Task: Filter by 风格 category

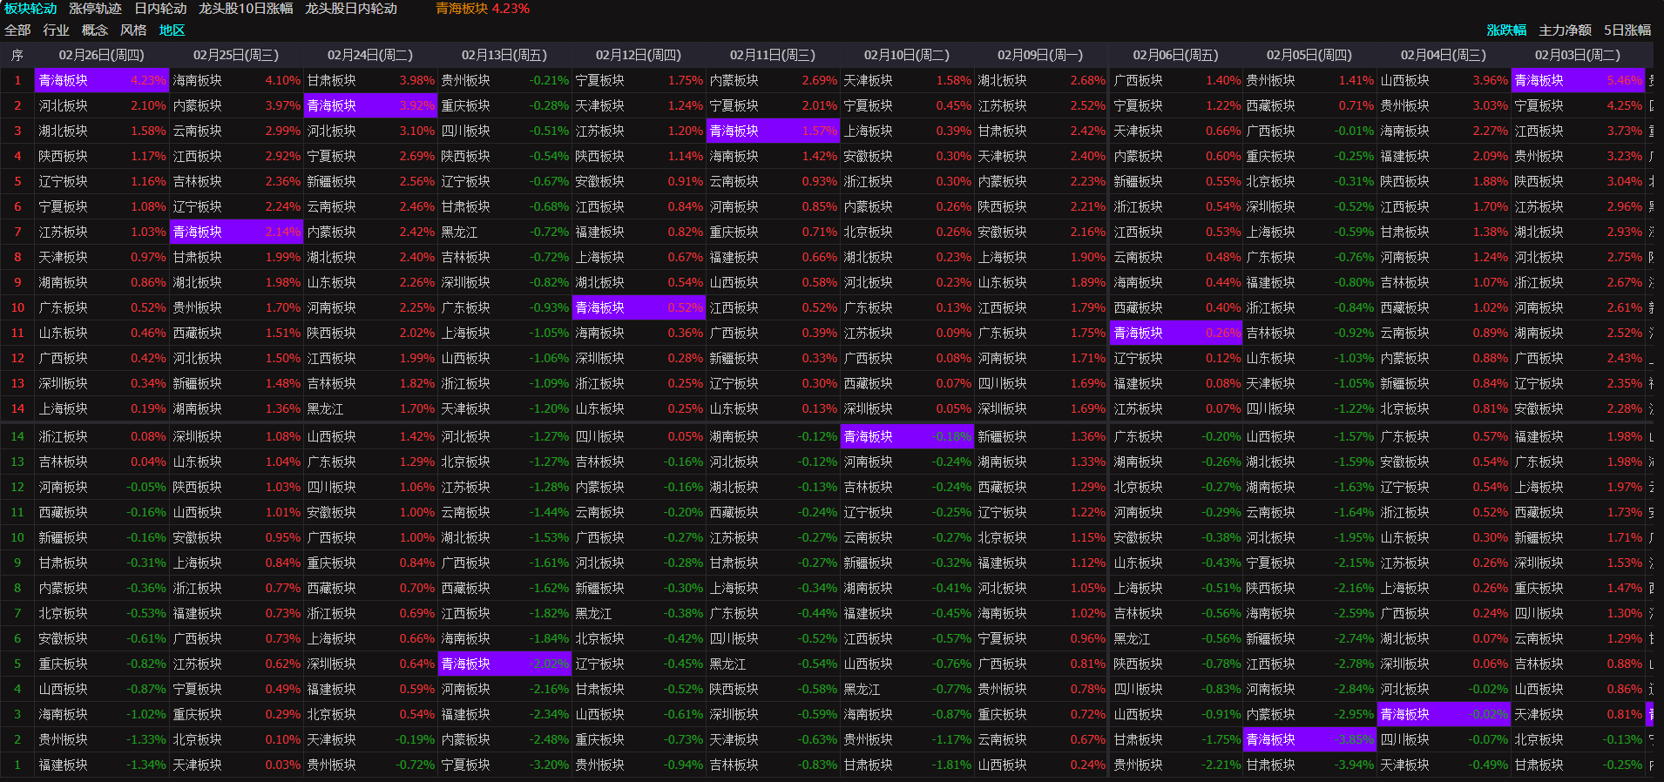Action: [133, 30]
